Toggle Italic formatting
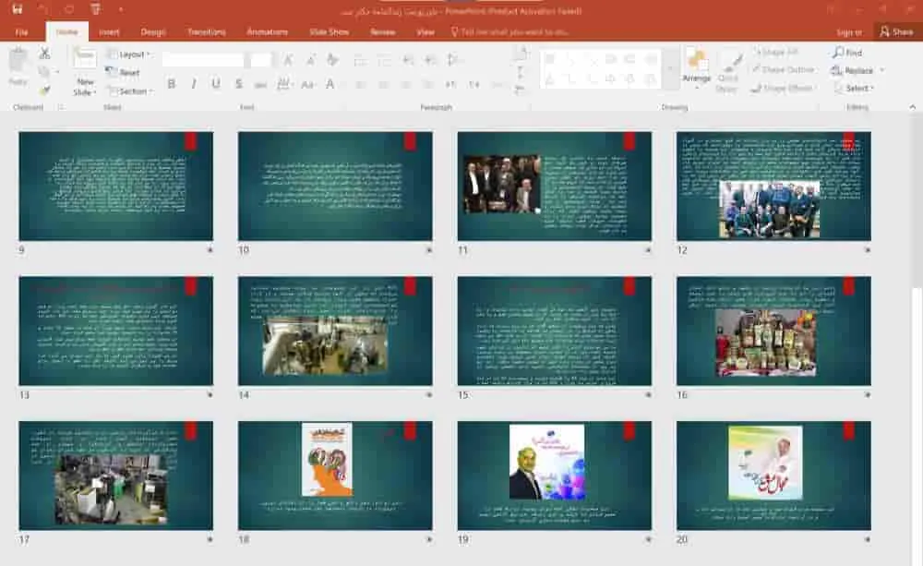923x566 pixels. pos(194,84)
